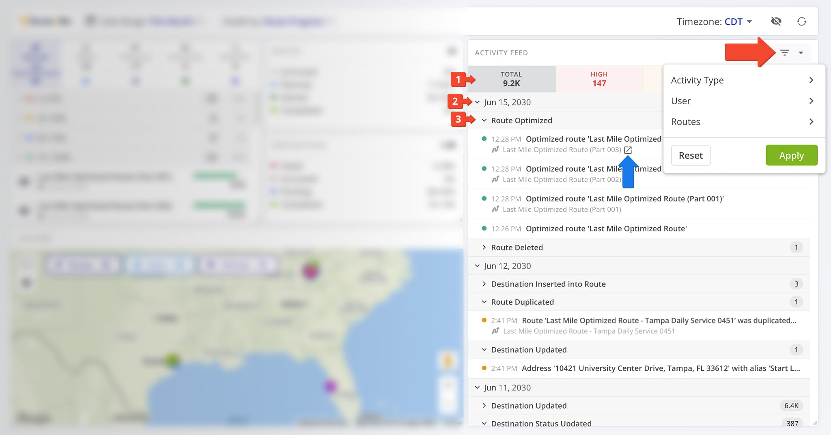Expand Destination Inserted into Route section
831x435 pixels.
coord(484,284)
